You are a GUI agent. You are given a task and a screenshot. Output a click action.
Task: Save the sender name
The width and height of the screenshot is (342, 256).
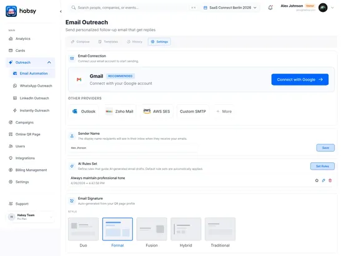[325, 148]
